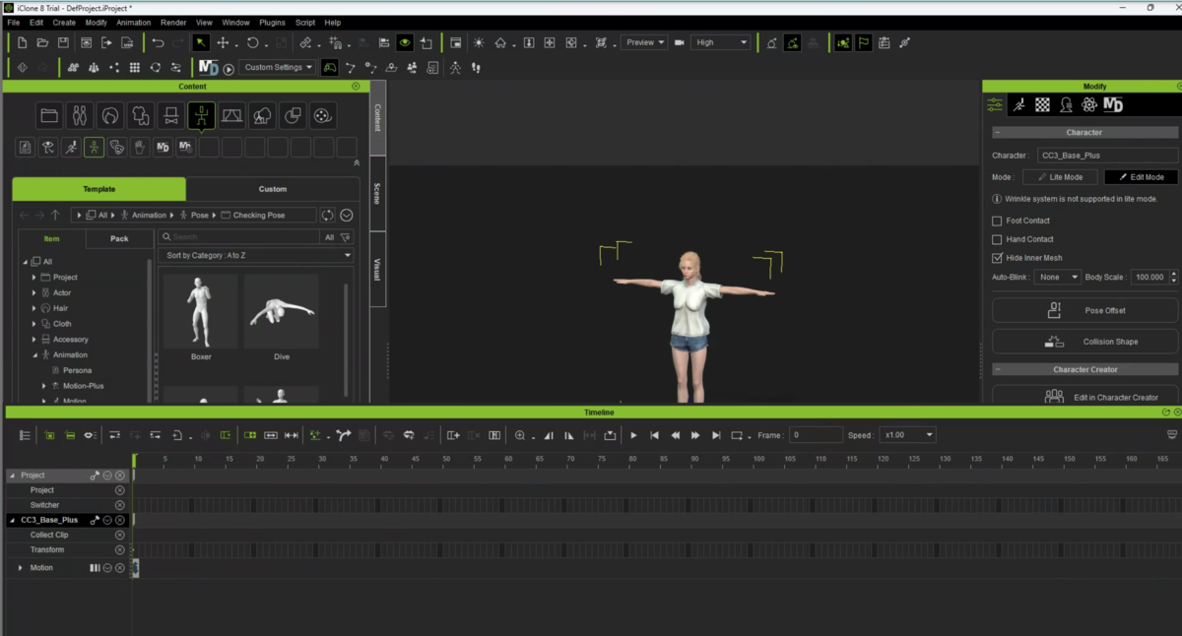Image resolution: width=1182 pixels, height=636 pixels.
Task: Open the playback Speed dropdown
Action: (x=907, y=434)
